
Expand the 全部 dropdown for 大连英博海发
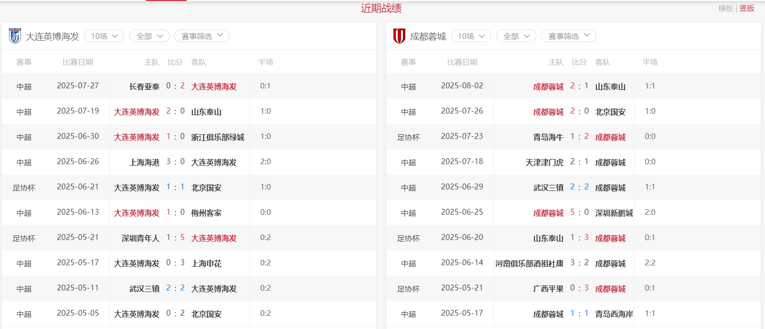(x=149, y=36)
